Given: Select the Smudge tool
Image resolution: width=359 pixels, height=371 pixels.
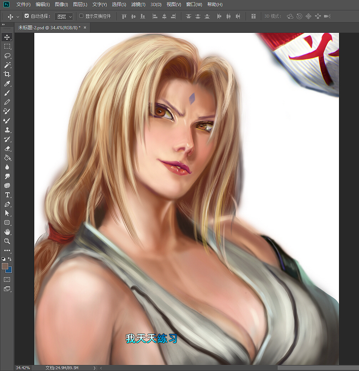Looking at the screenshot, I should (x=7, y=176).
